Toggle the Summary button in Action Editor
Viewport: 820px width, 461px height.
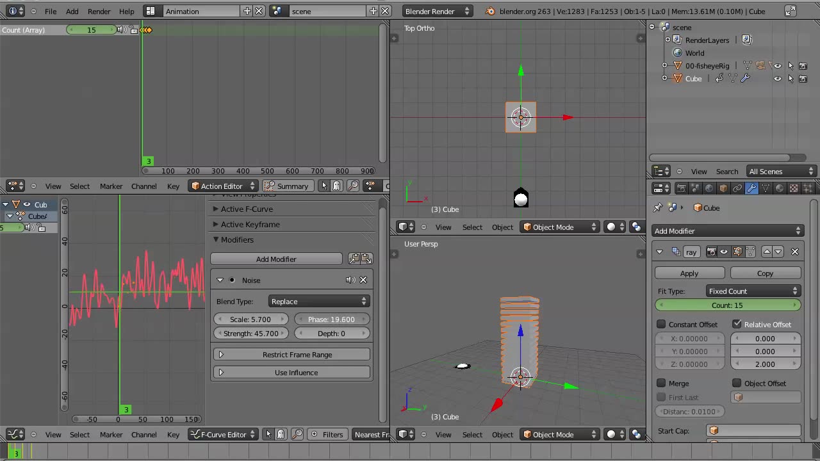coord(287,186)
